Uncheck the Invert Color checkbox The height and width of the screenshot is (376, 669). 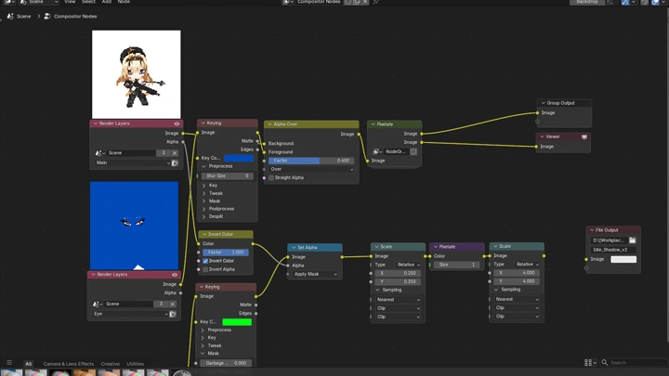click(x=205, y=261)
